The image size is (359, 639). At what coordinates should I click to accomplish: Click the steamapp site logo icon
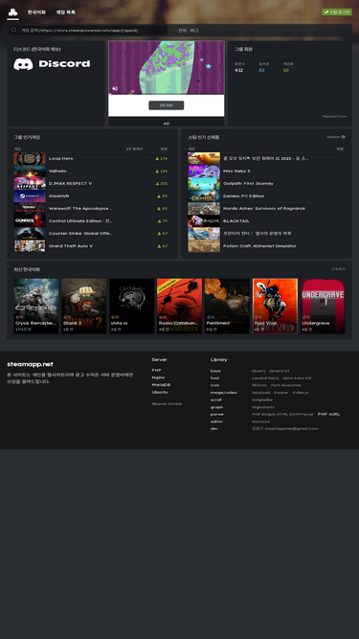tap(12, 12)
